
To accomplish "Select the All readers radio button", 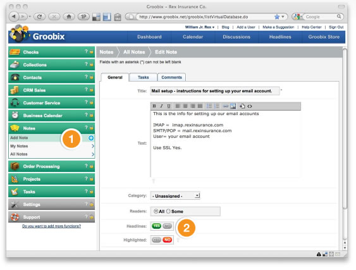I will pyautogui.click(x=156, y=211).
